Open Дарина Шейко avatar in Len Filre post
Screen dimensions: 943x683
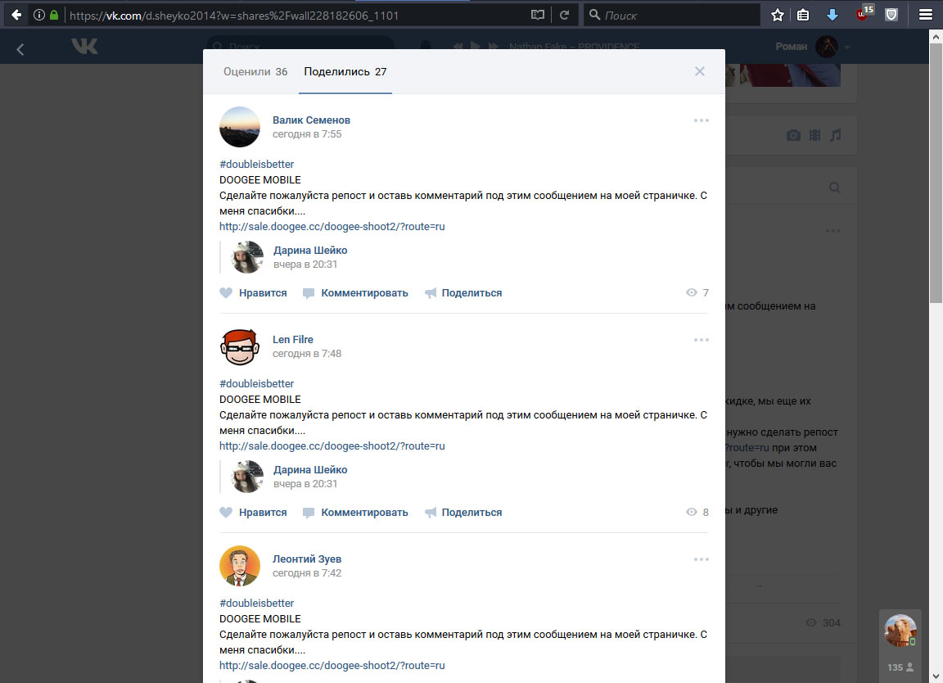pyautogui.click(x=247, y=477)
